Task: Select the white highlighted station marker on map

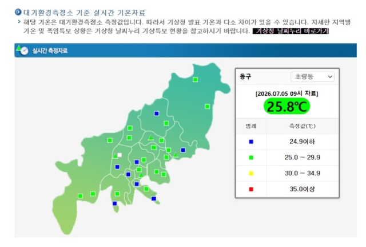Action: [x=120, y=155]
